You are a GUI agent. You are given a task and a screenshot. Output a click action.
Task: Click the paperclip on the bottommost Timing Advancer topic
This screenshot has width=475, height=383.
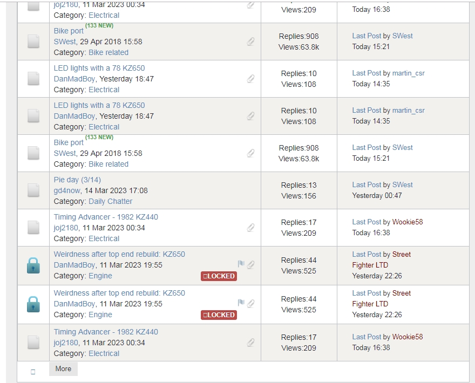tap(251, 343)
